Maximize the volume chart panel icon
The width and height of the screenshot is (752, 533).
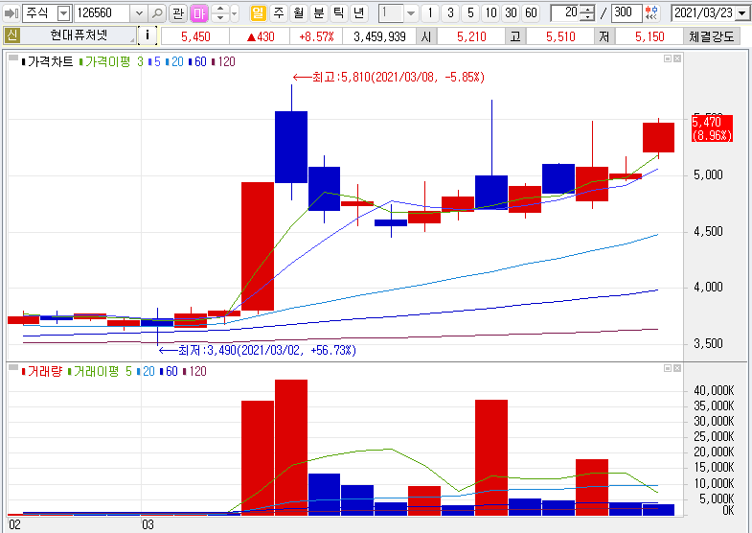pos(668,368)
